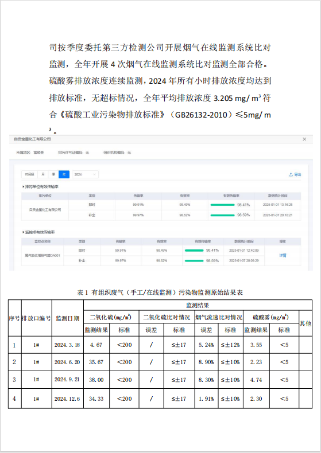Click the 烟气流速比对情况 header cell

[219, 317]
